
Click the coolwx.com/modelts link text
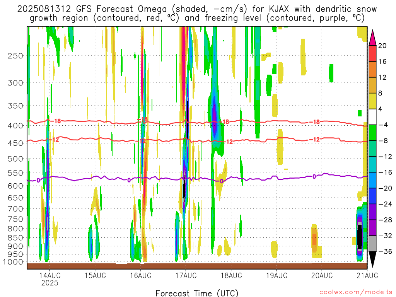click(x=356, y=292)
